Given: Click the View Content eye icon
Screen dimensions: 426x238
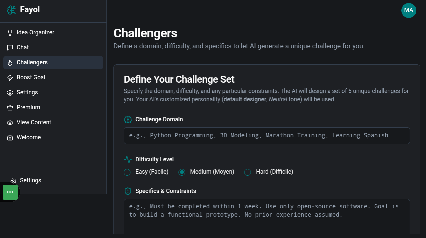Looking at the screenshot, I should click(x=10, y=122).
